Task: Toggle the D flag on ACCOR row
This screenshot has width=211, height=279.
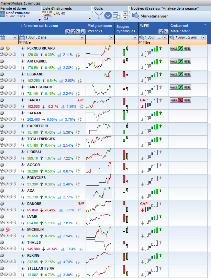Action: point(14,171)
